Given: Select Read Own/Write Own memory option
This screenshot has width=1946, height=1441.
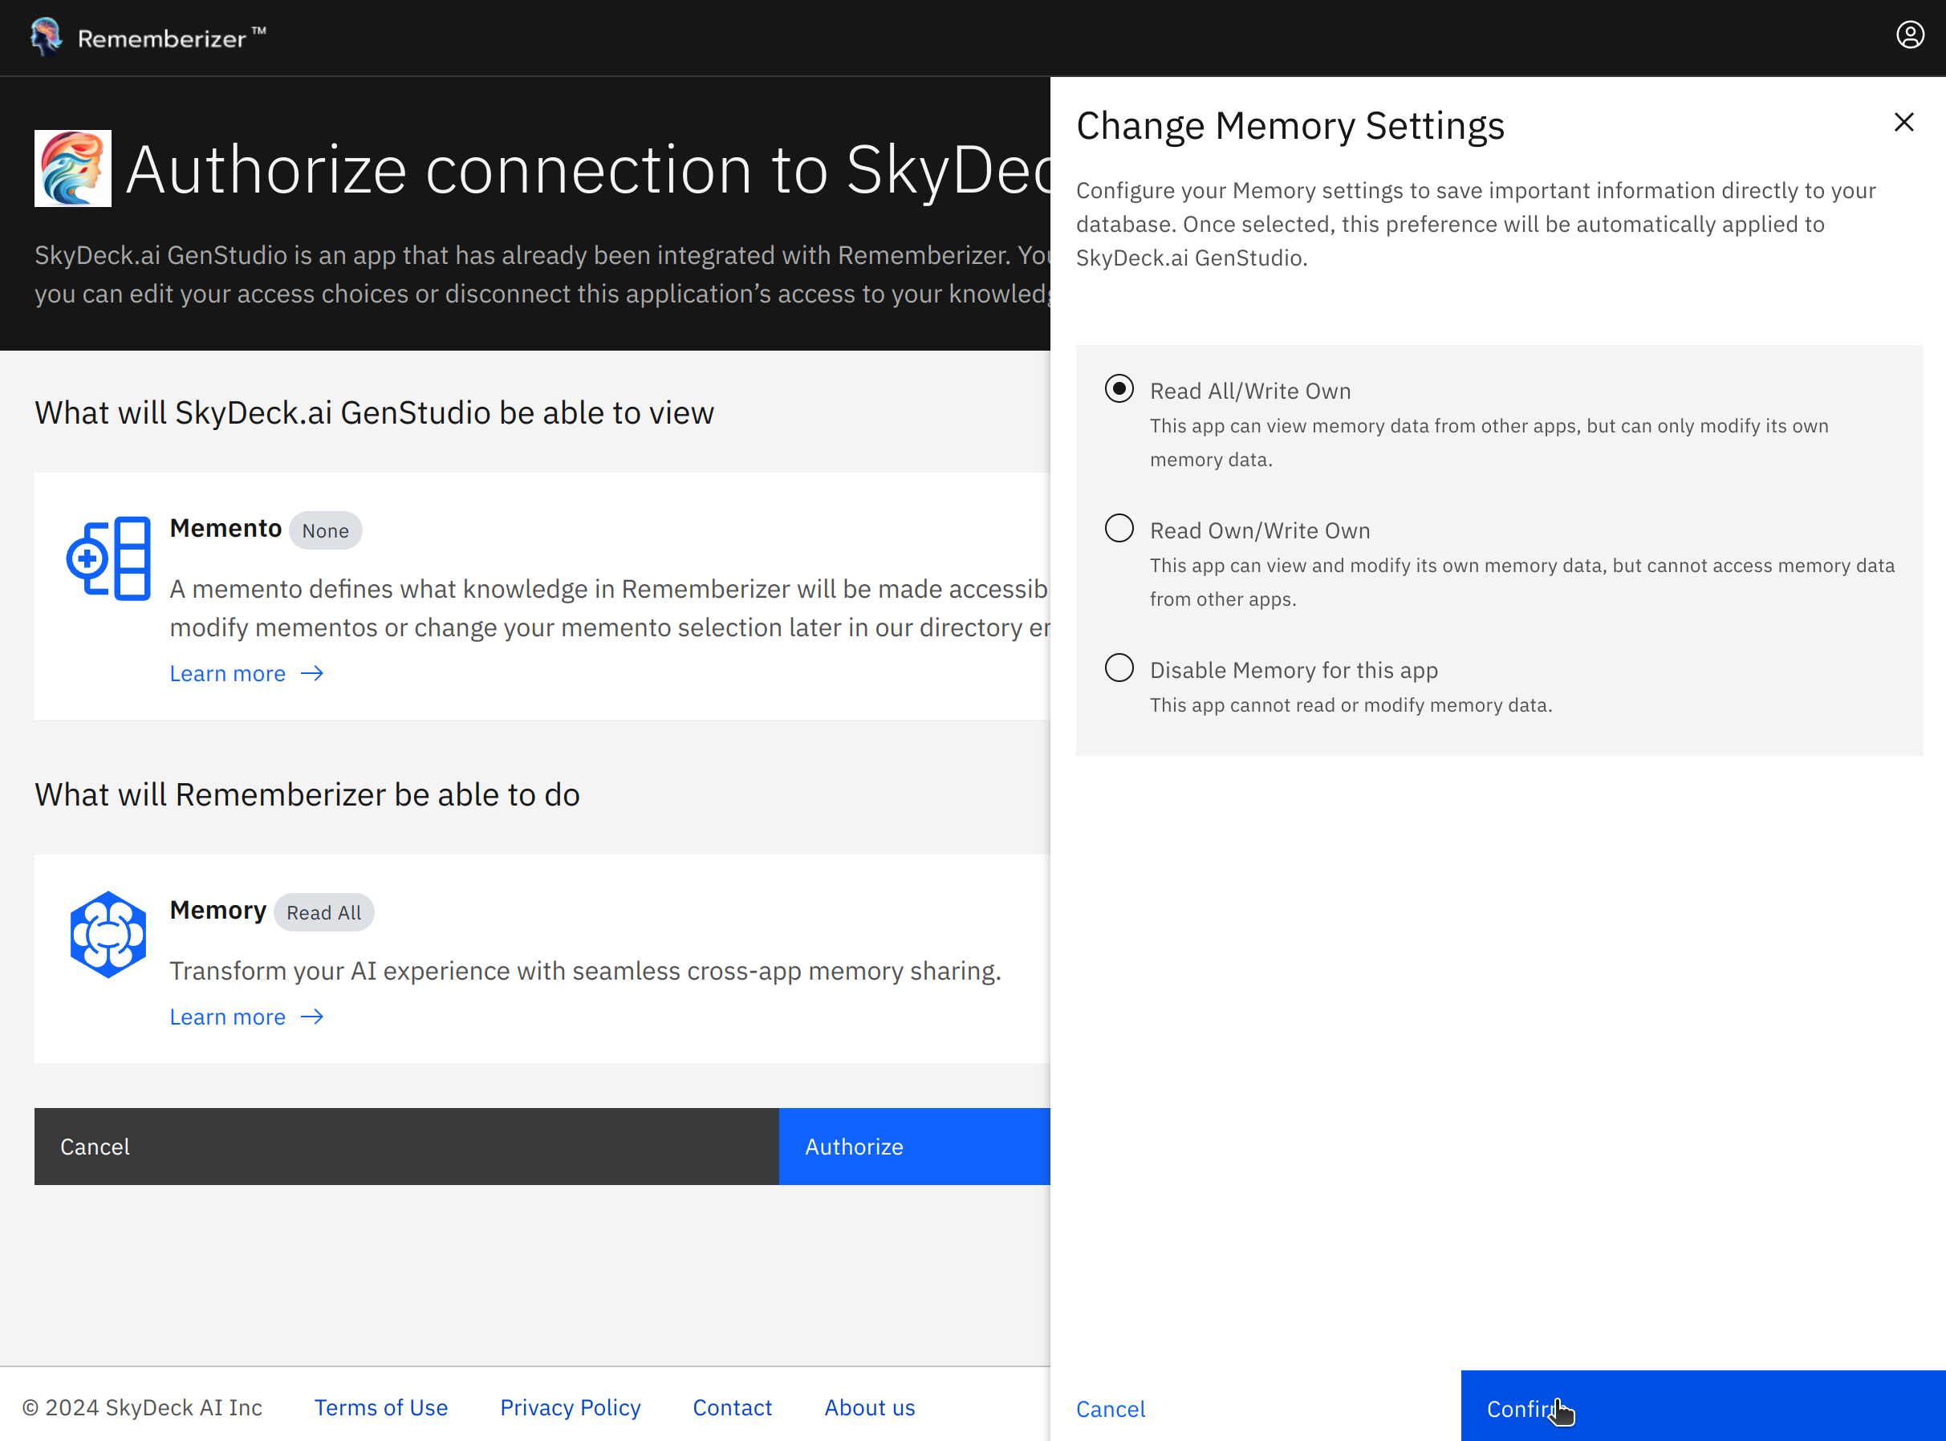Looking at the screenshot, I should (1119, 528).
